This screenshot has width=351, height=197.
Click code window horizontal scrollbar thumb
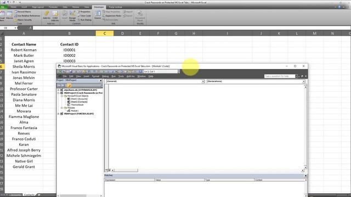point(126,170)
